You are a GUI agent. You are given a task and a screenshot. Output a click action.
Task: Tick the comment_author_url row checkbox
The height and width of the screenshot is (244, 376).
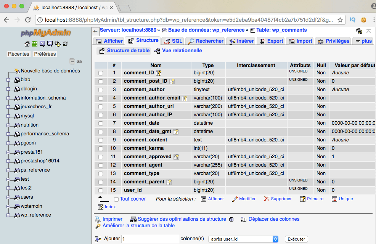click(101, 107)
